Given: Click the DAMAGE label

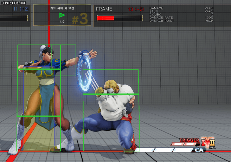Looking at the screenshot, I should pyautogui.click(x=156, y=8).
